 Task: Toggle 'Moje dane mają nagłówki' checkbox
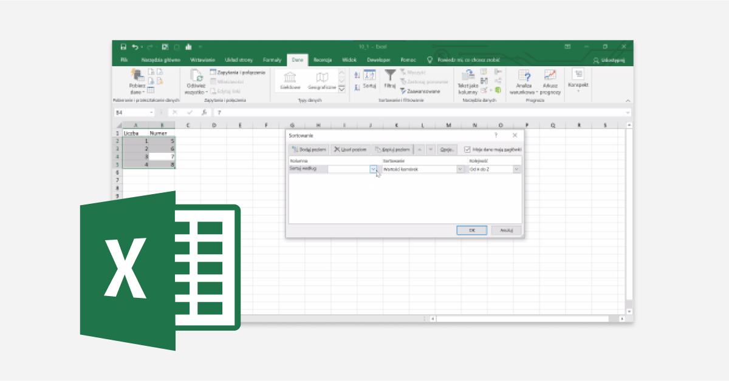(x=467, y=149)
